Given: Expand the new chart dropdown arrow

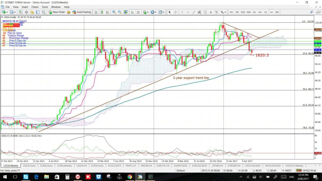Looking at the screenshot, I should point(7,12).
